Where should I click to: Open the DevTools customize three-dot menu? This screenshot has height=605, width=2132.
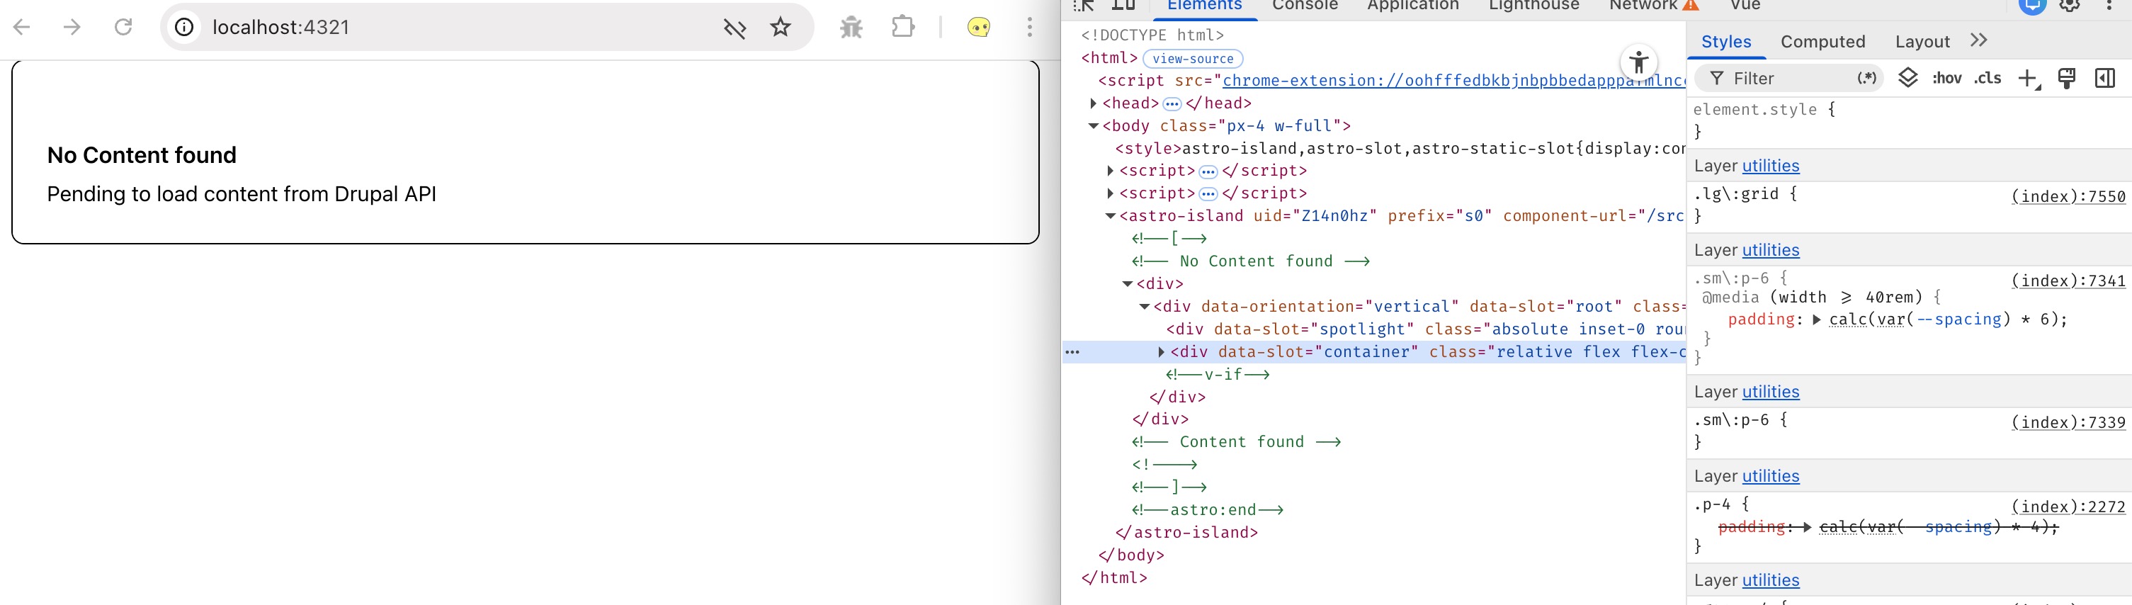click(x=2108, y=6)
